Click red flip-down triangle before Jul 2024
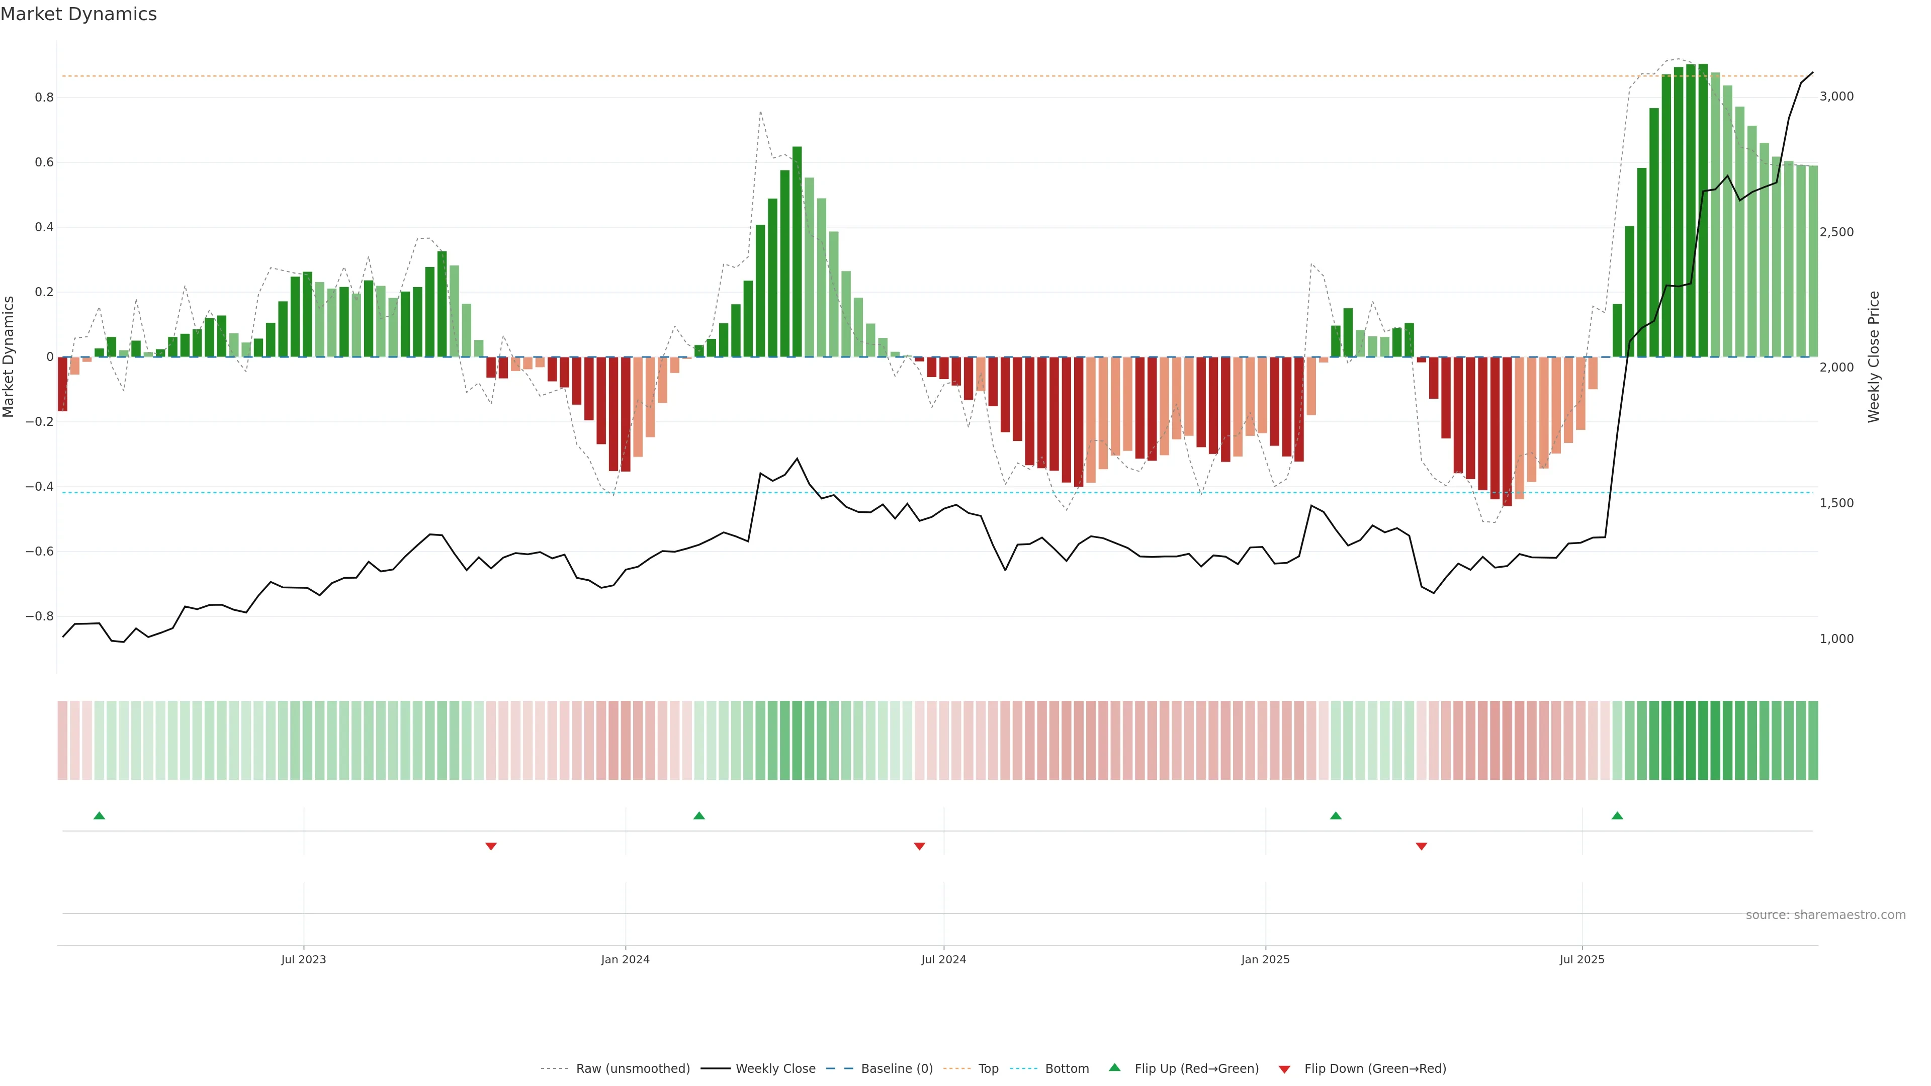This screenshot has width=1931, height=1086. click(x=920, y=846)
